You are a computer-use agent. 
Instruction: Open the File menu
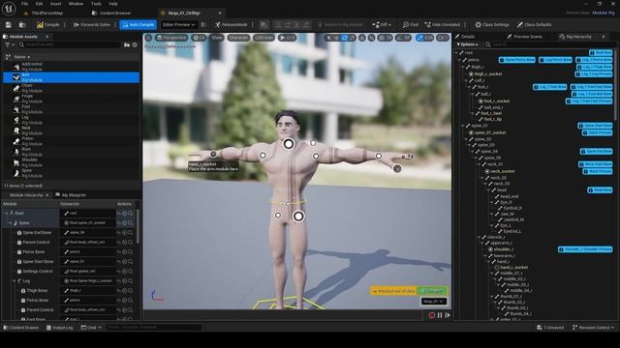click(x=24, y=4)
